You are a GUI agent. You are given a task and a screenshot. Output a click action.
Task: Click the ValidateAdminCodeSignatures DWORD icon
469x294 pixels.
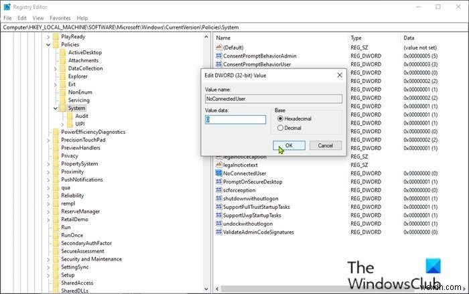coord(218,232)
